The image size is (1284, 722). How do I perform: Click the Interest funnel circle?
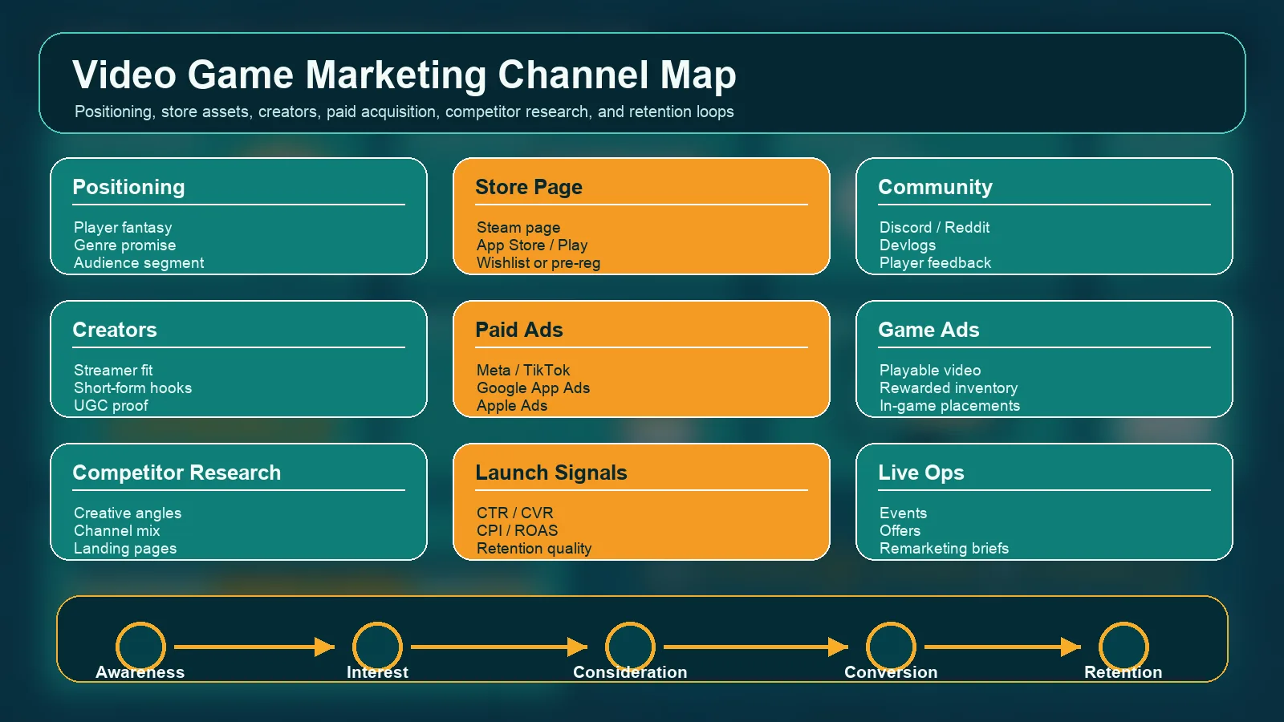coord(377,647)
